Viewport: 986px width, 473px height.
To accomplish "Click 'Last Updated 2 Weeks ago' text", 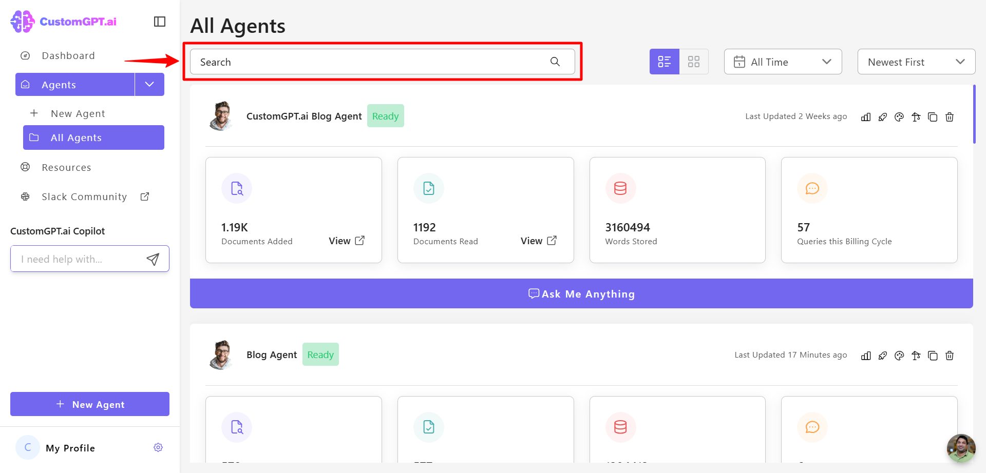I will coord(796,116).
